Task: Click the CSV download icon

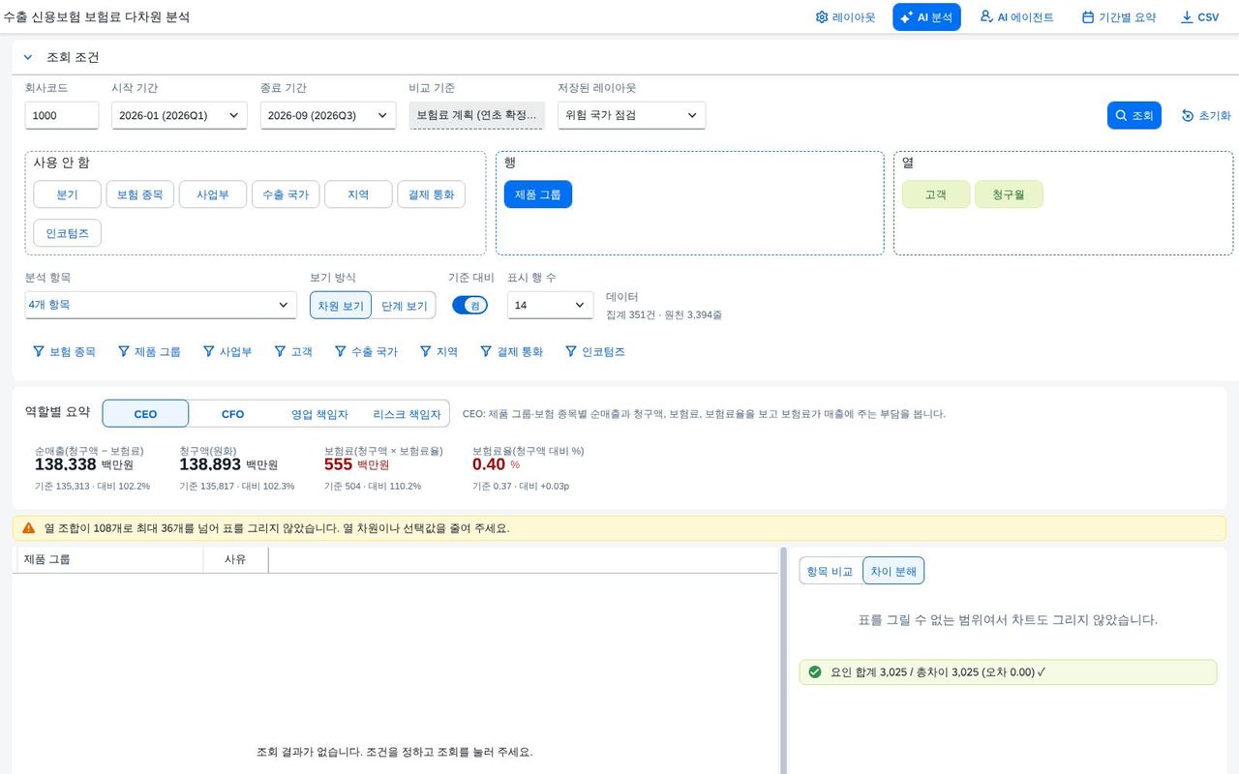Action: 1187,17
